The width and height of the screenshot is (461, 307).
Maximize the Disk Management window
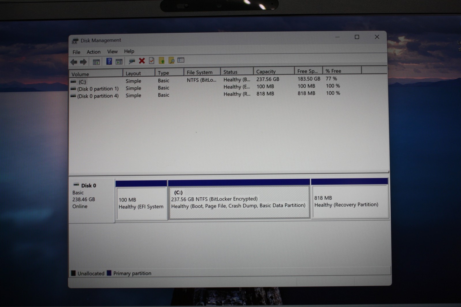coord(357,37)
